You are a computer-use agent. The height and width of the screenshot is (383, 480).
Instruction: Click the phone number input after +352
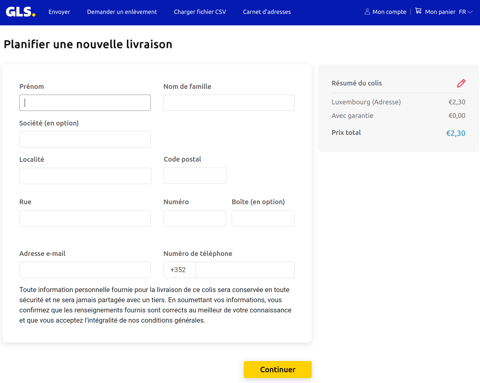(x=245, y=270)
